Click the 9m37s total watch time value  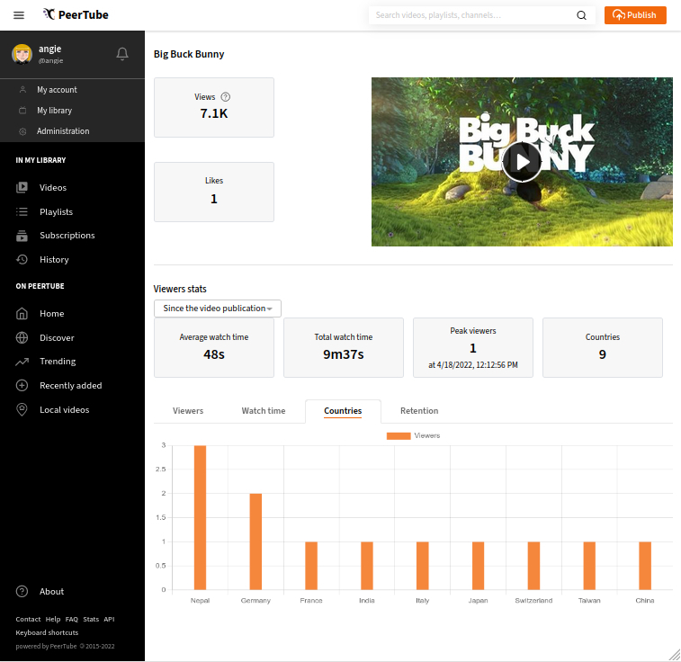click(x=343, y=354)
